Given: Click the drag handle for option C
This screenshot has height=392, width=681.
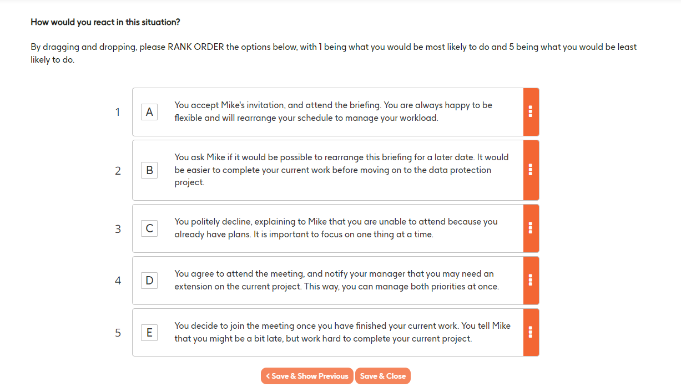Looking at the screenshot, I should (531, 228).
